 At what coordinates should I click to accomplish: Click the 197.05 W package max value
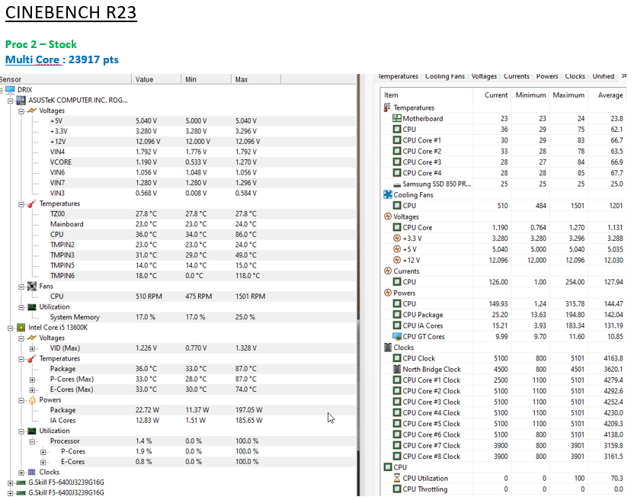[x=249, y=410]
